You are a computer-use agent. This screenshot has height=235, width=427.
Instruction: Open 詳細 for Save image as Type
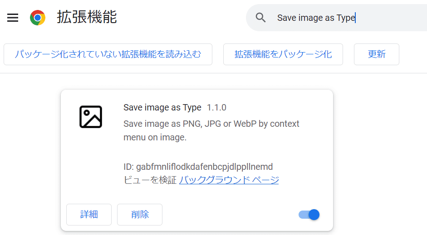tap(89, 215)
